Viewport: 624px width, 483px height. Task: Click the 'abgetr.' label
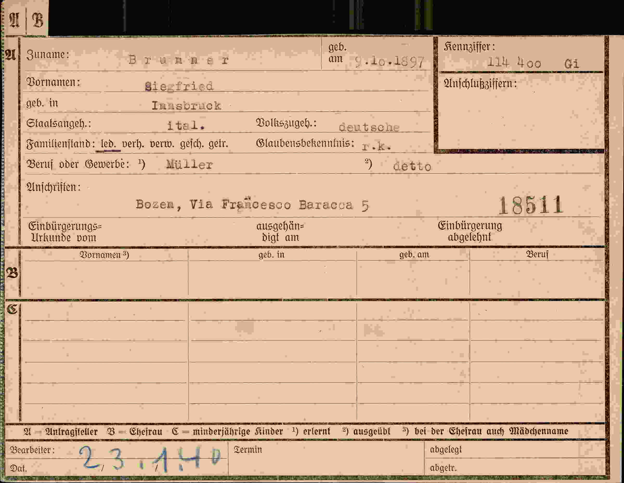[443, 468]
